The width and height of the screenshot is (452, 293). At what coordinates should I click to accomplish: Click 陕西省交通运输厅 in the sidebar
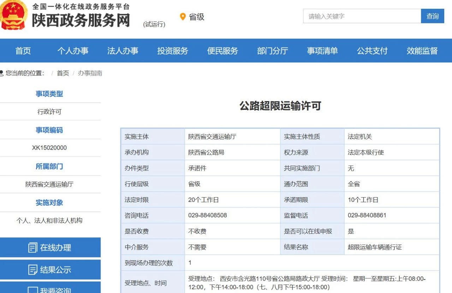(x=49, y=184)
